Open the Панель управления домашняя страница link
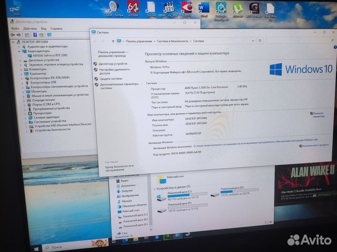 click(x=113, y=54)
